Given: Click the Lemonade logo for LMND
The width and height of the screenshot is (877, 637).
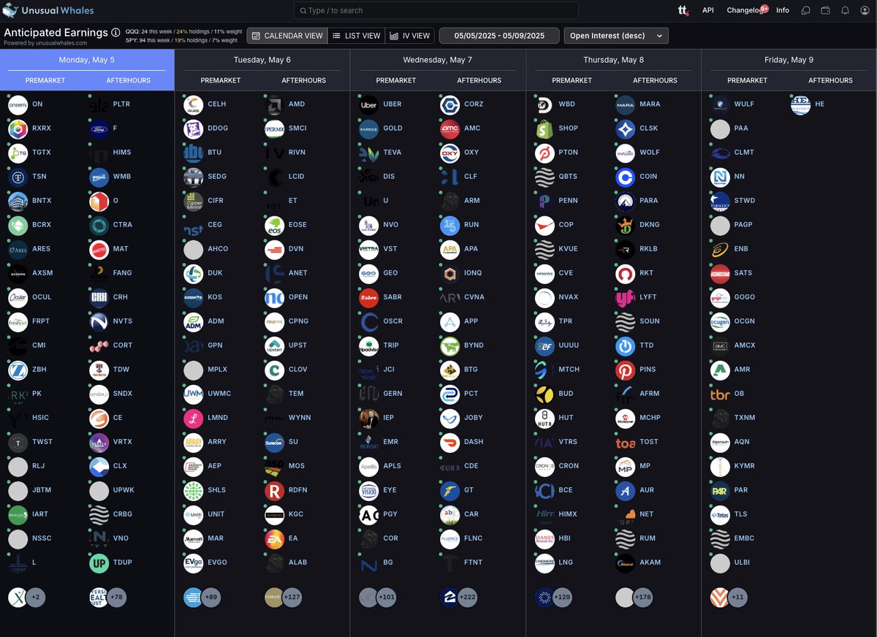Looking at the screenshot, I should point(194,419).
